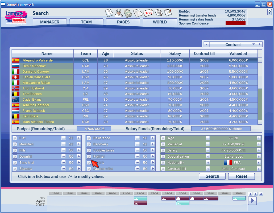274x213 pixels.
Task: Open the newspaper news icon
Action: point(138,13)
